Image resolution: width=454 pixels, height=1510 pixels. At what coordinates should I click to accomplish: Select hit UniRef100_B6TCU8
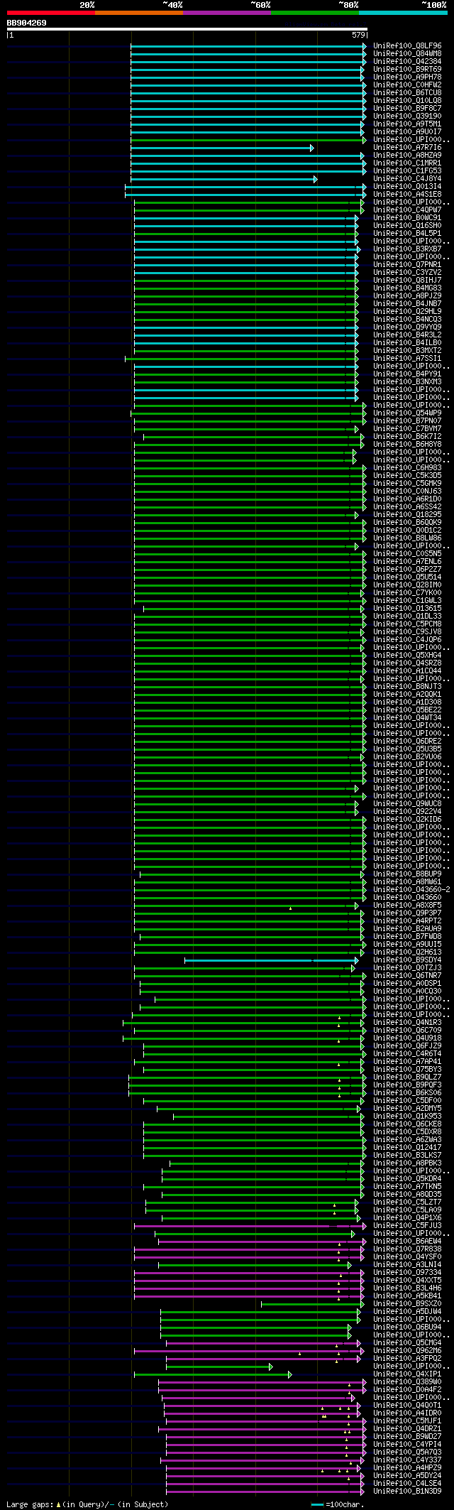pos(407,92)
